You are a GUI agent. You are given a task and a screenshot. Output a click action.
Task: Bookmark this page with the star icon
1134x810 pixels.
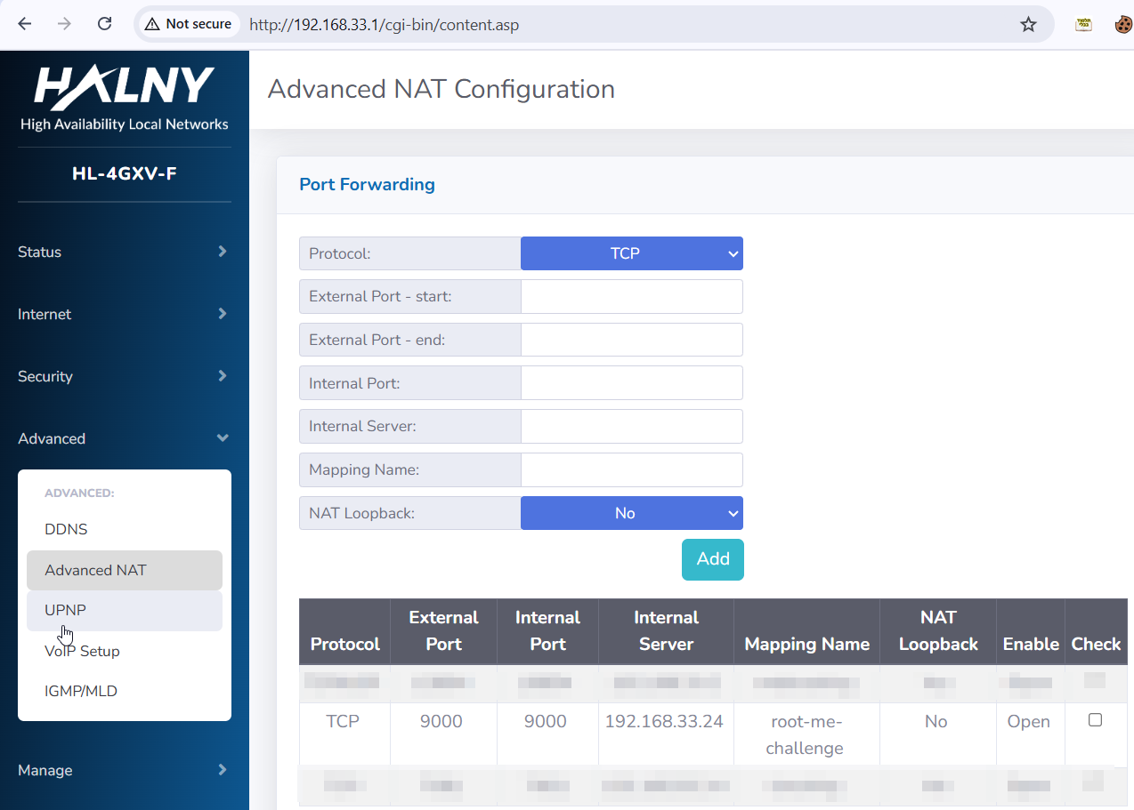(1028, 24)
